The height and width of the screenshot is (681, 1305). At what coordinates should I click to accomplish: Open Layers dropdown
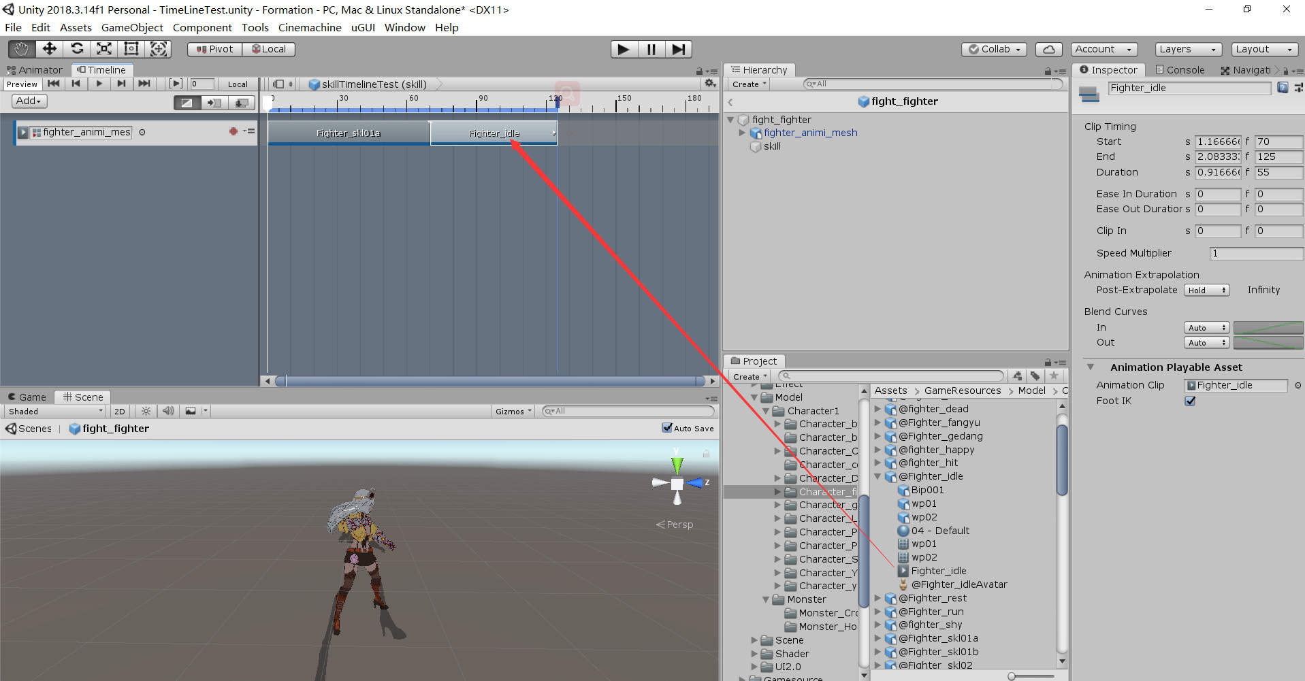tap(1187, 49)
